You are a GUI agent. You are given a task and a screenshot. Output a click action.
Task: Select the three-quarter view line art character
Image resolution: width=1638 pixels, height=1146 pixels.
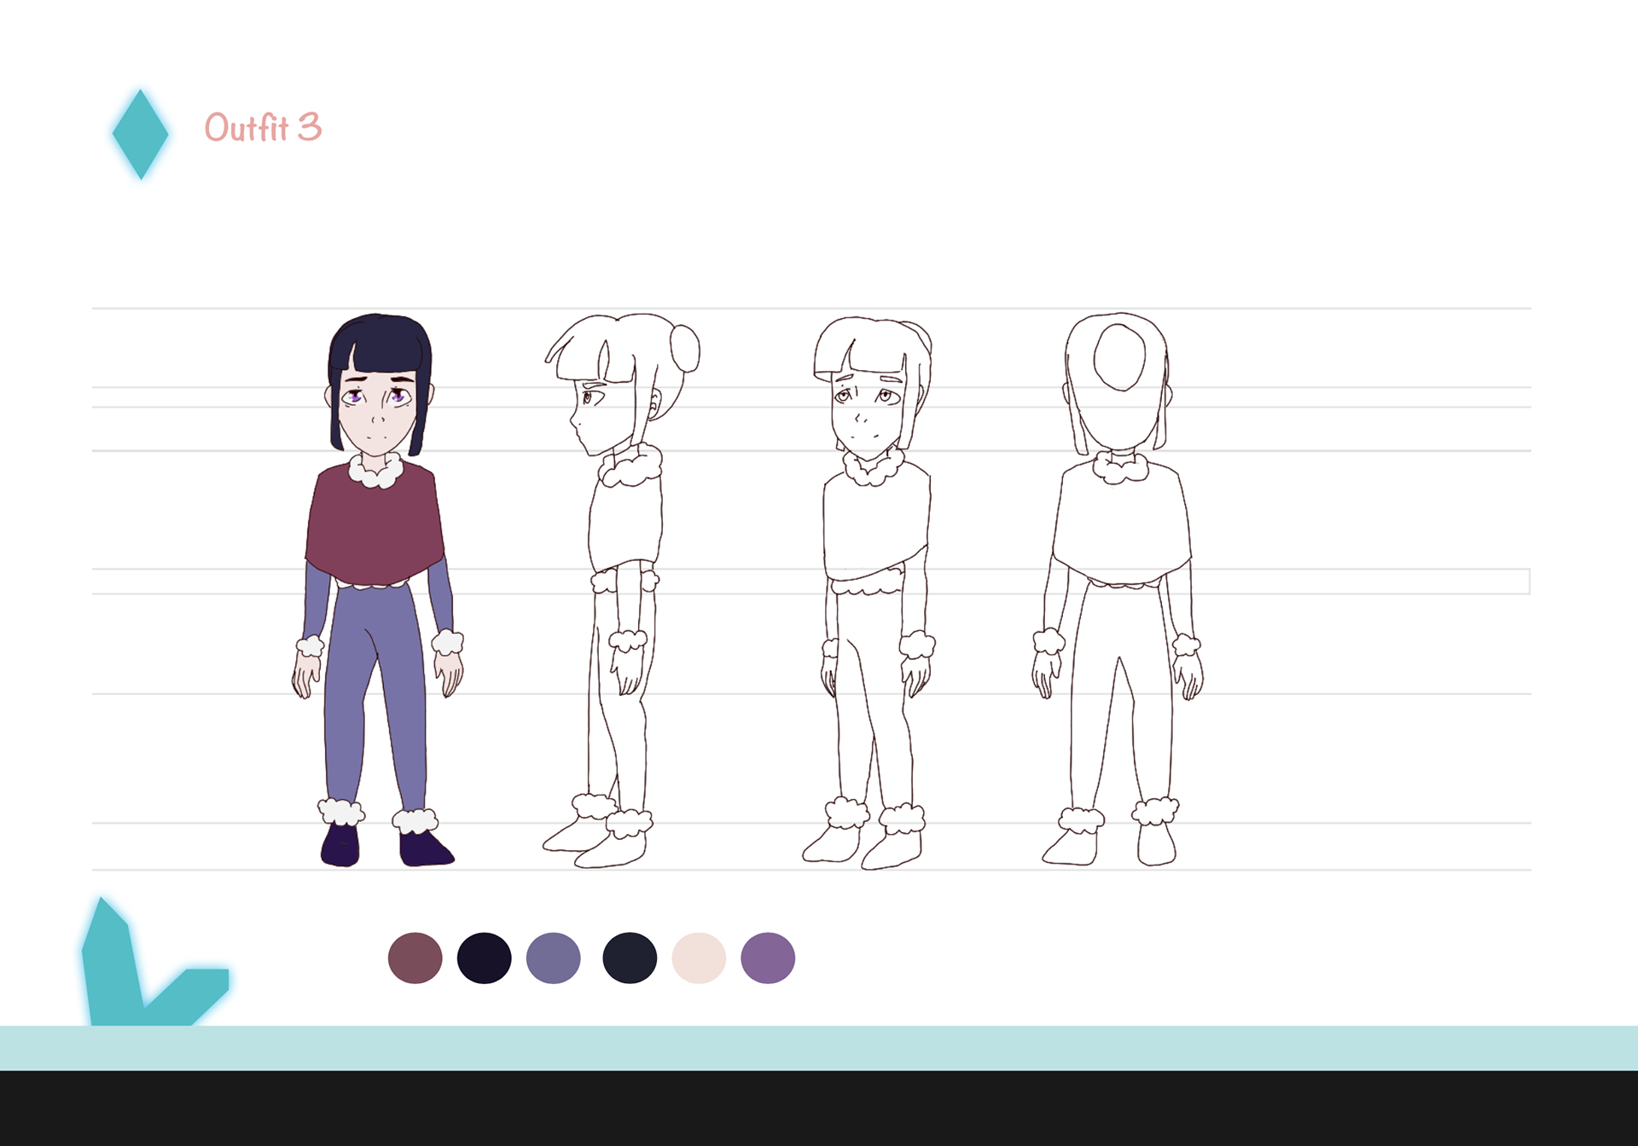pyautogui.click(x=869, y=593)
